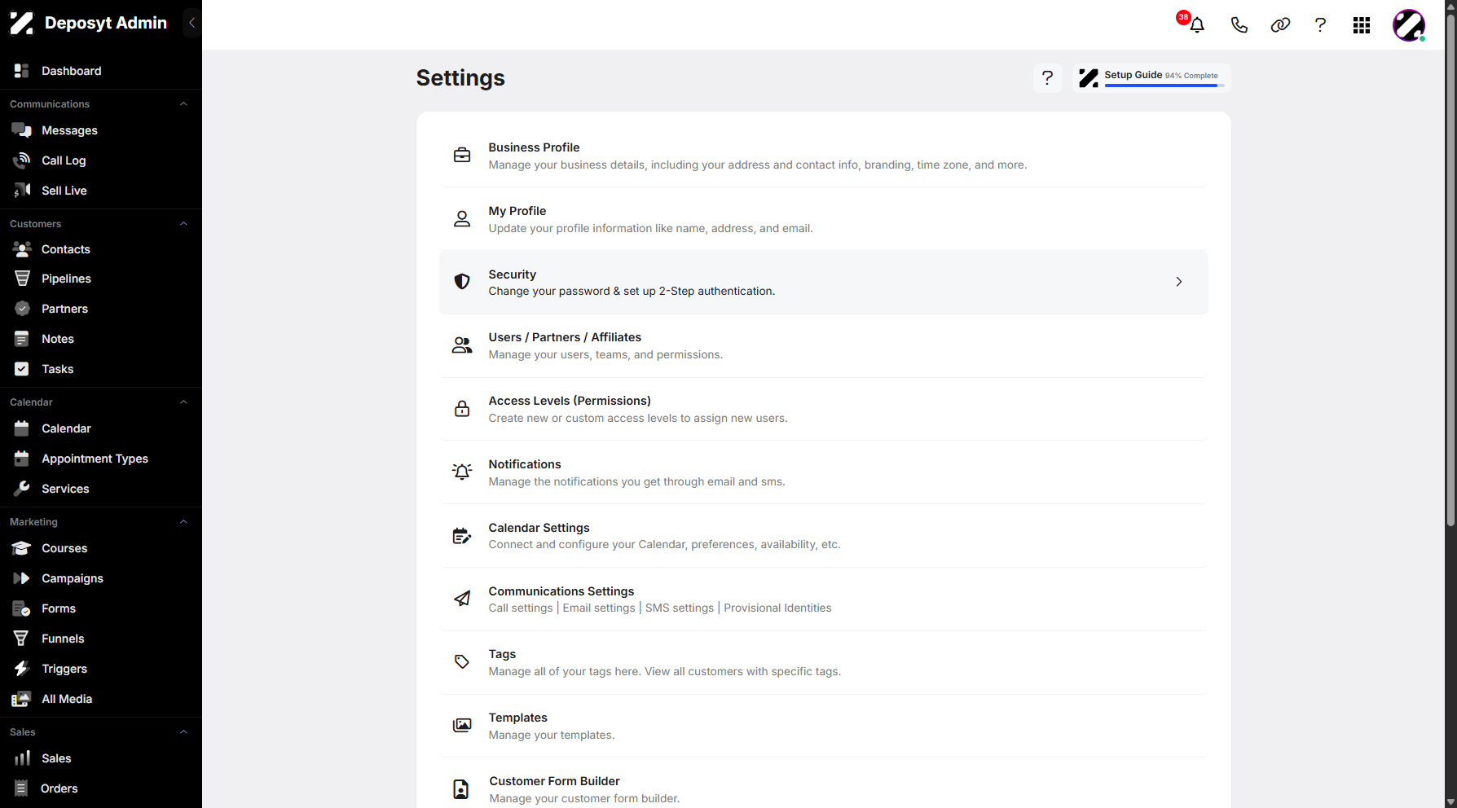1457x808 pixels.
Task: Click the Notes icon in sidebar
Action: [22, 339]
